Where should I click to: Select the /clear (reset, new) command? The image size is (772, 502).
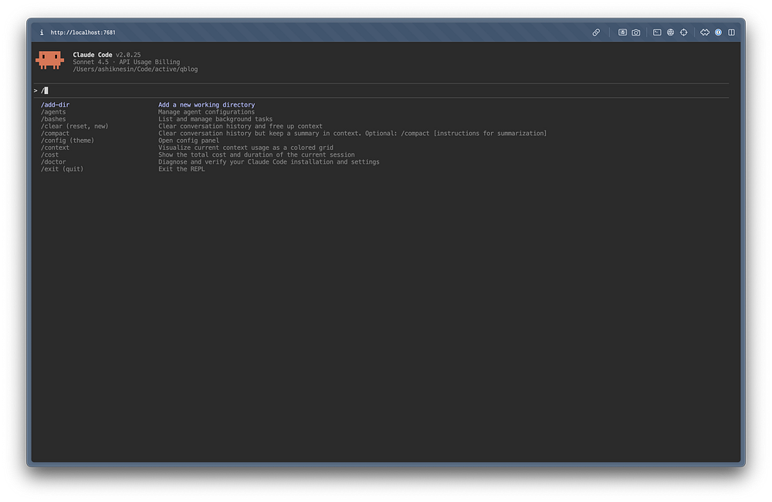[74, 126]
